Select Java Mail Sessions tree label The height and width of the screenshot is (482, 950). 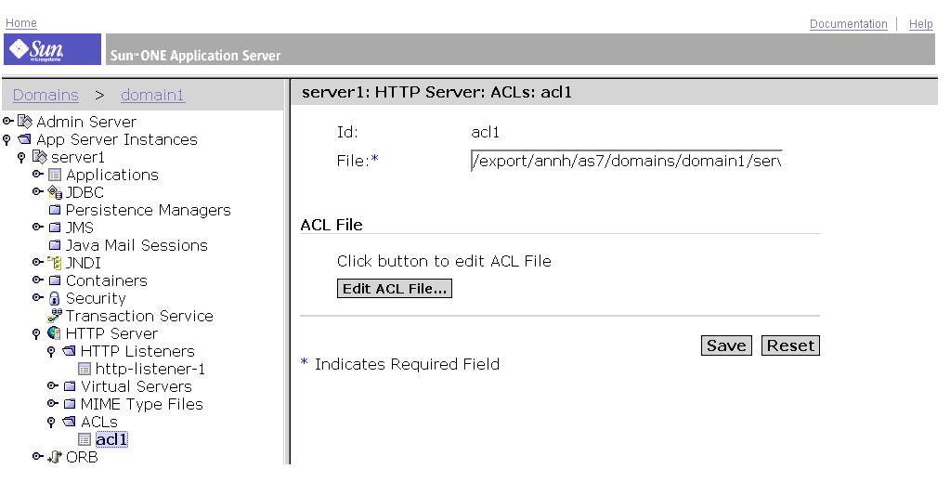click(137, 245)
